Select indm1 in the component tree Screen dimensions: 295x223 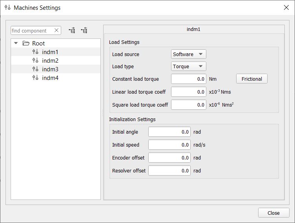pyautogui.click(x=50, y=52)
